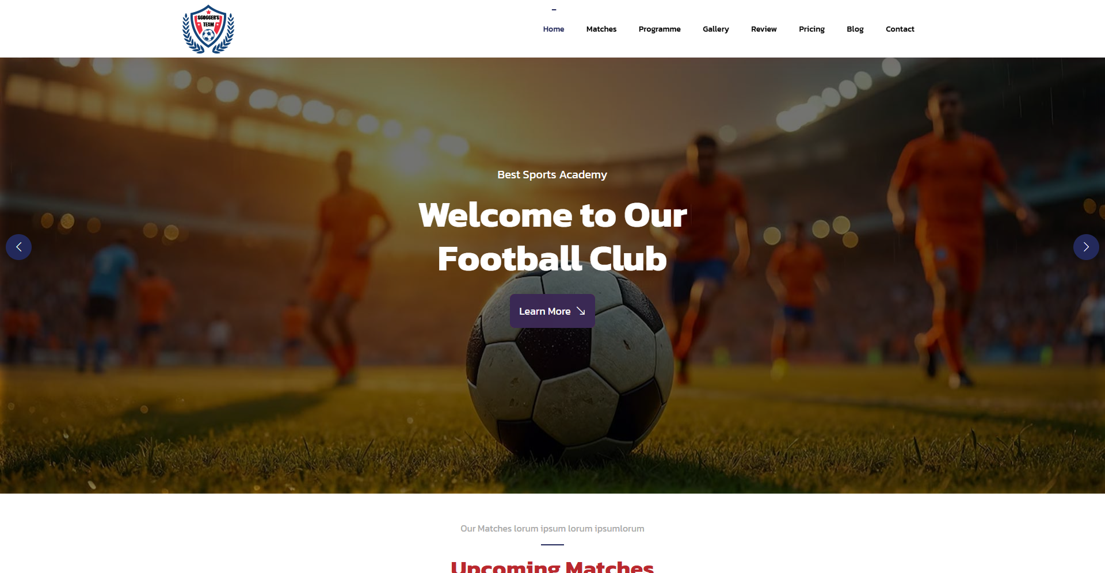
Task: Click the diagonal arrow inside Learn More
Action: tap(581, 311)
